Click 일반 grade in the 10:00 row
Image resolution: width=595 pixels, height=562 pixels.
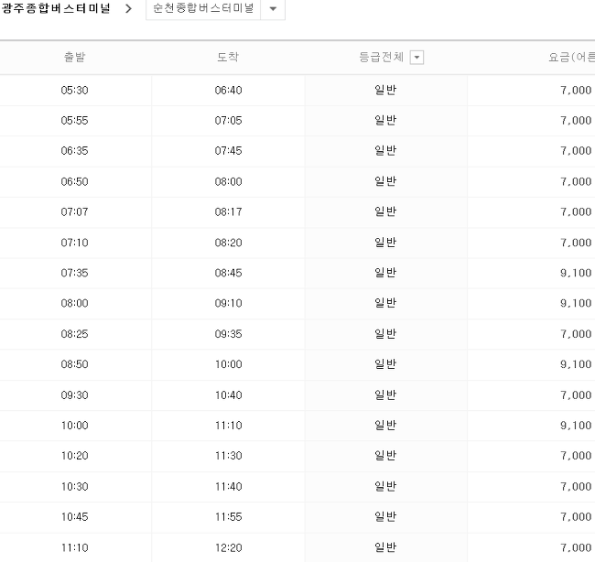pos(385,426)
